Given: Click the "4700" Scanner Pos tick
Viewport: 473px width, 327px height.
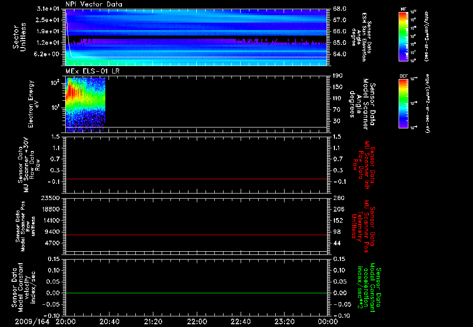Looking at the screenshot, I should (x=53, y=243).
